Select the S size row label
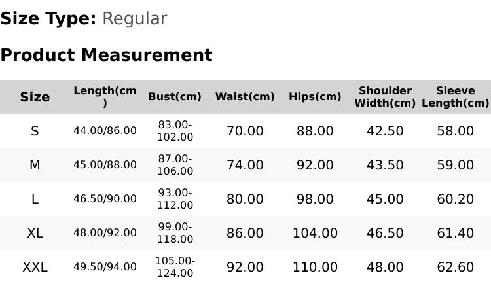Image resolution: width=491 pixels, height=284 pixels. pos(35,131)
